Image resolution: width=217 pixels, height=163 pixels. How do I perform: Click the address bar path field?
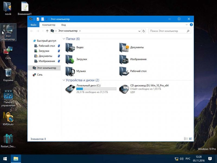(95, 31)
